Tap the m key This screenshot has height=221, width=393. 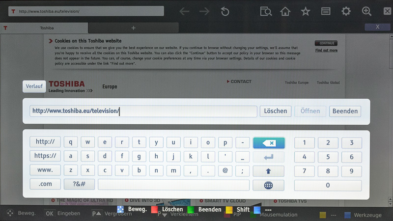tap(173, 170)
